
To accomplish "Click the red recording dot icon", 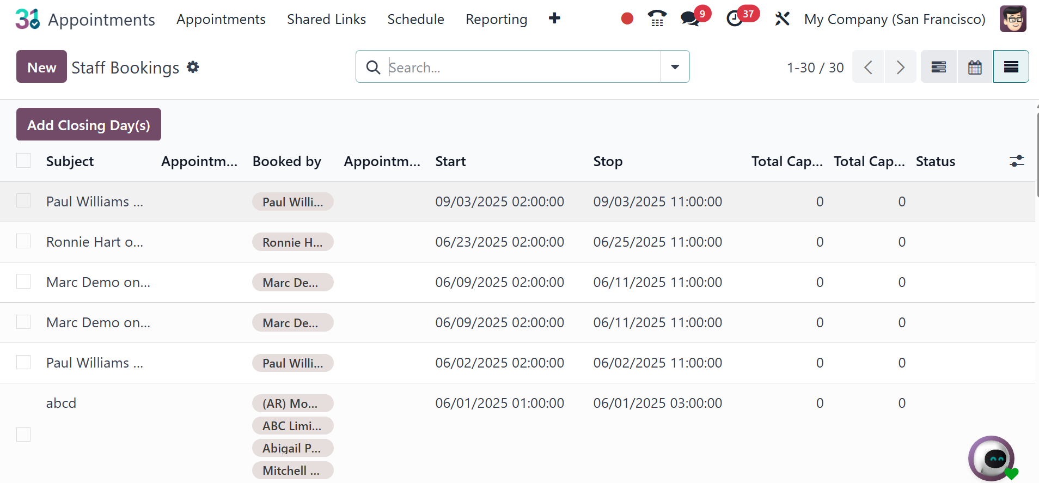I will click(x=627, y=19).
